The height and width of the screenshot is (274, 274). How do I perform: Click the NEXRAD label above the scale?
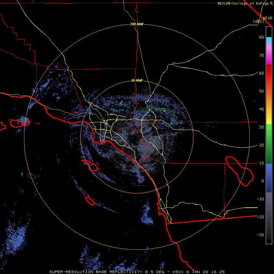point(268,18)
